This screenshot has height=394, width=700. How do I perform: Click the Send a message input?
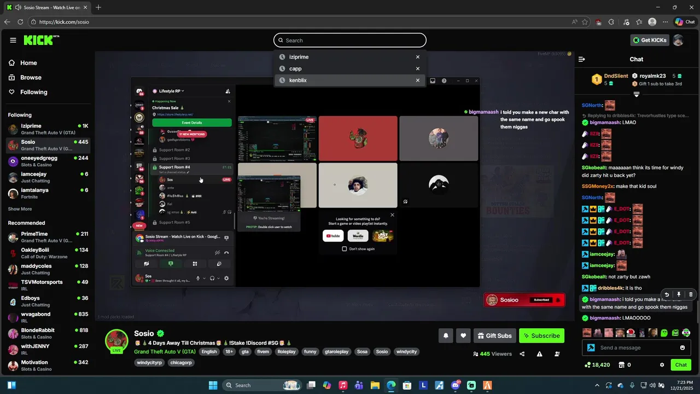(x=638, y=347)
